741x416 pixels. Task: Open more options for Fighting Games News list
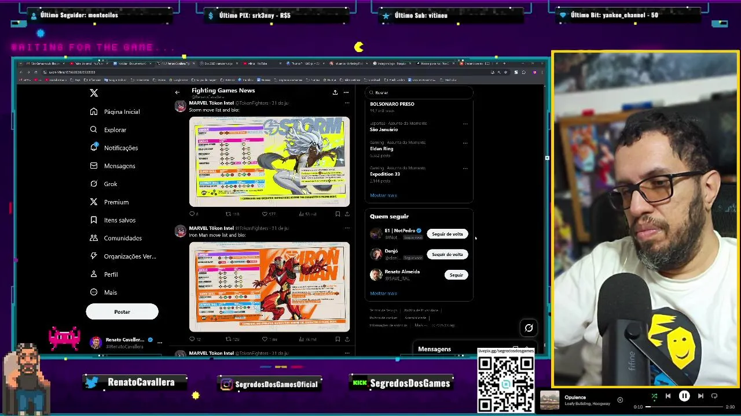pyautogui.click(x=346, y=92)
